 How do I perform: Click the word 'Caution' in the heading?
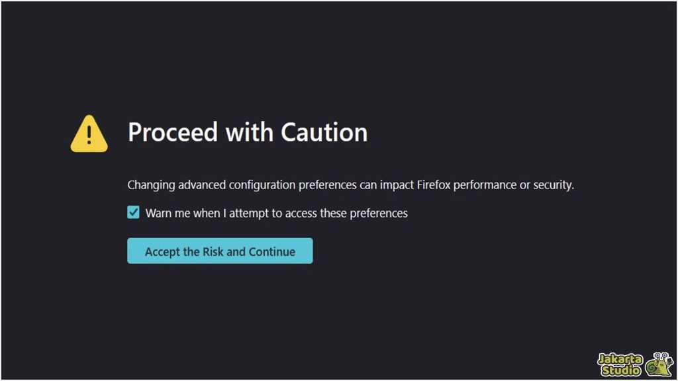(x=324, y=132)
